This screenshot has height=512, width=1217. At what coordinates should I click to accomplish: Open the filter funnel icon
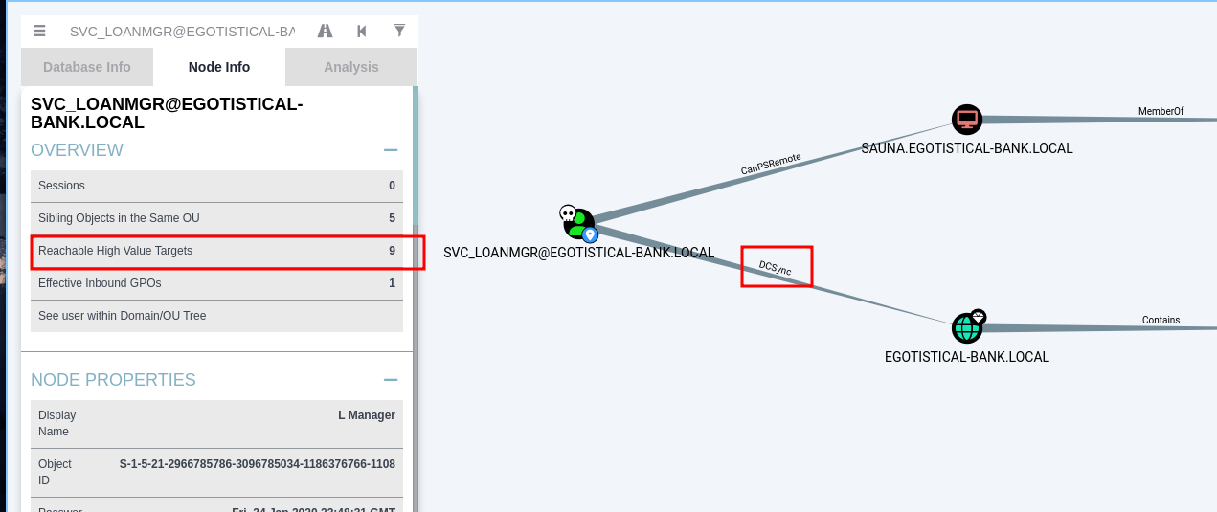click(399, 31)
